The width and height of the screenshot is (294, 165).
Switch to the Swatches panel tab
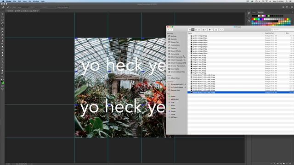tap(260, 12)
